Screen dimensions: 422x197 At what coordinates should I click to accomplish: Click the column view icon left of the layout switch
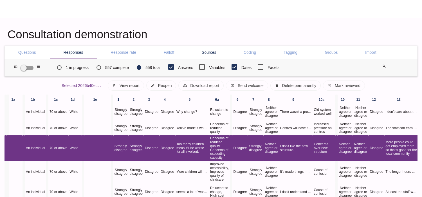[16, 67]
